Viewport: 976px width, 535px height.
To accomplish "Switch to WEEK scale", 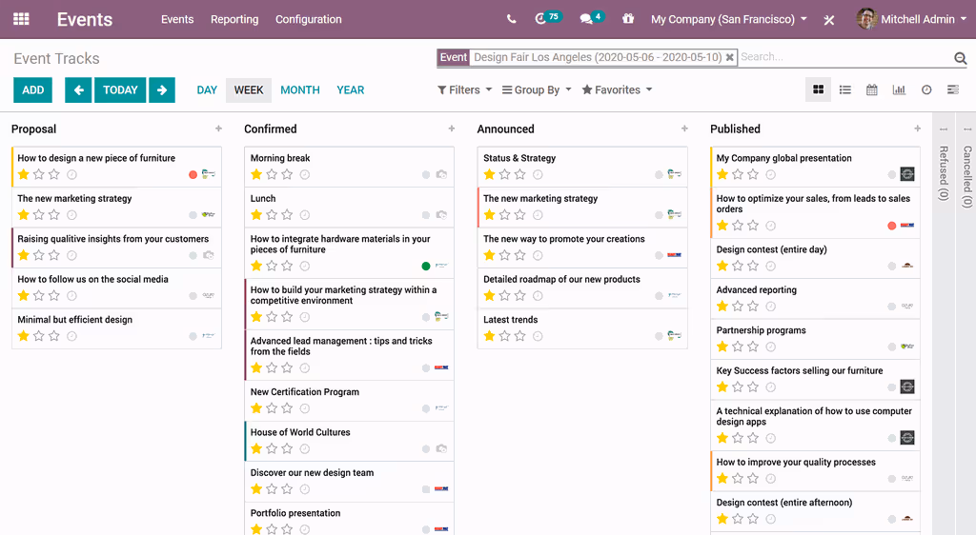I will (249, 90).
